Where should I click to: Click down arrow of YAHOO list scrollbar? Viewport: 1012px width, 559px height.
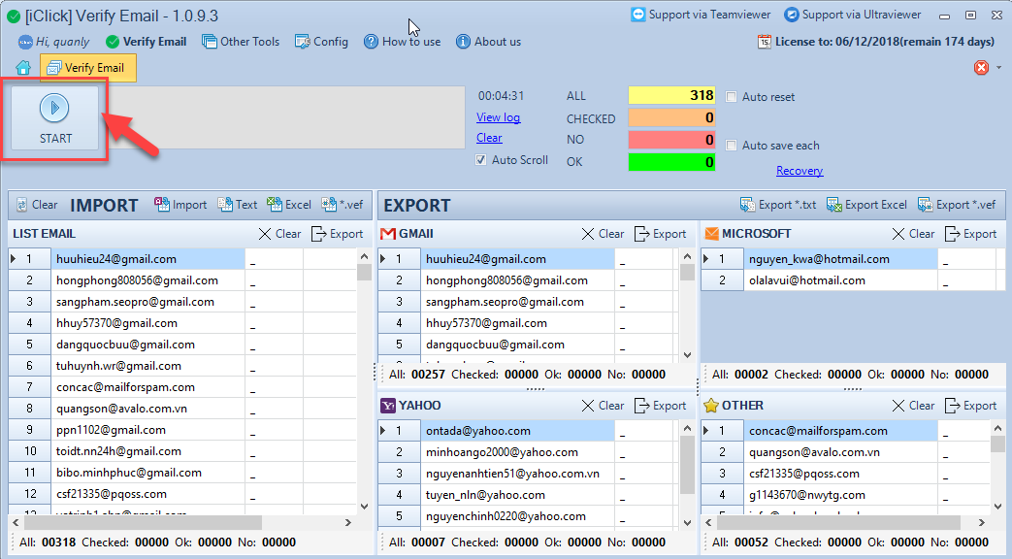pyautogui.click(x=687, y=522)
